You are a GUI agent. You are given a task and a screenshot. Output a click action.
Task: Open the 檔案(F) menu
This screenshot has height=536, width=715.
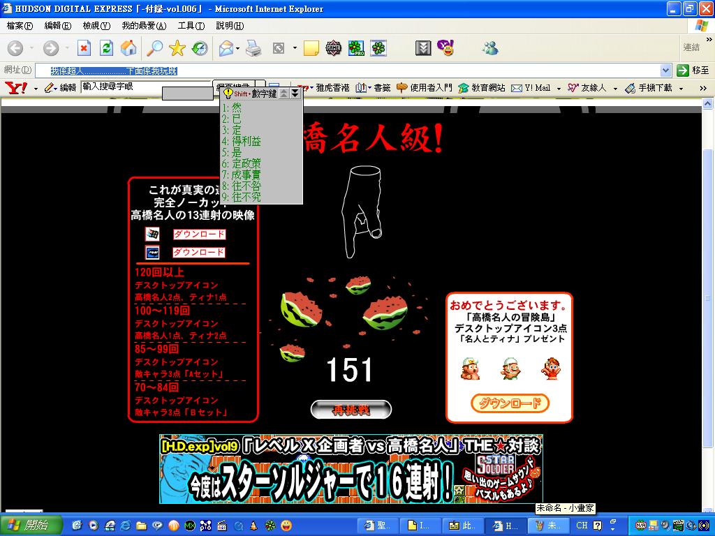(20, 26)
